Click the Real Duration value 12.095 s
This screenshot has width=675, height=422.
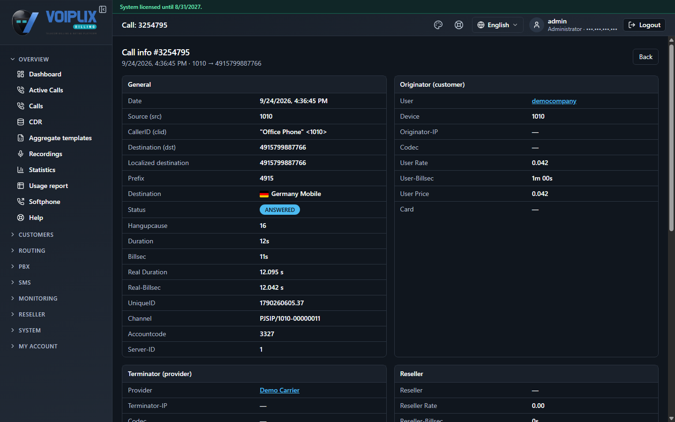pyautogui.click(x=271, y=272)
